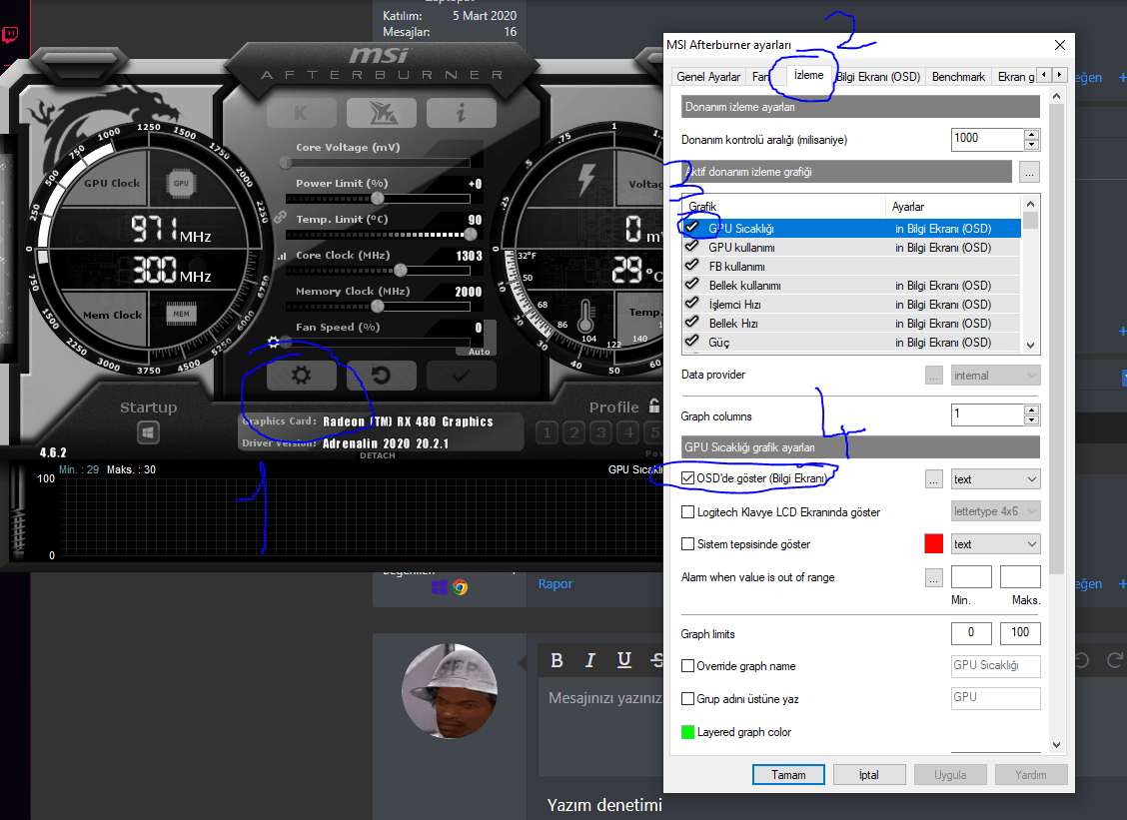Click the green Layered graph color swatch
The height and width of the screenshot is (820, 1127).
click(x=687, y=731)
